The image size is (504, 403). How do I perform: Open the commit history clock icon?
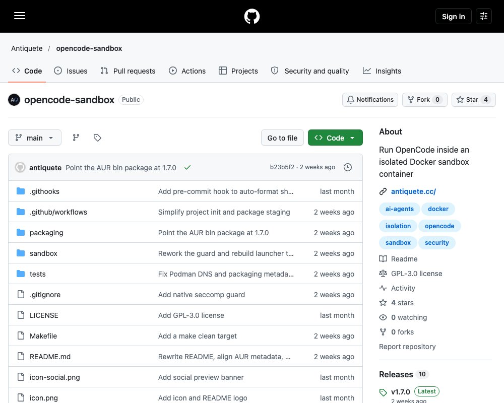pos(347,167)
